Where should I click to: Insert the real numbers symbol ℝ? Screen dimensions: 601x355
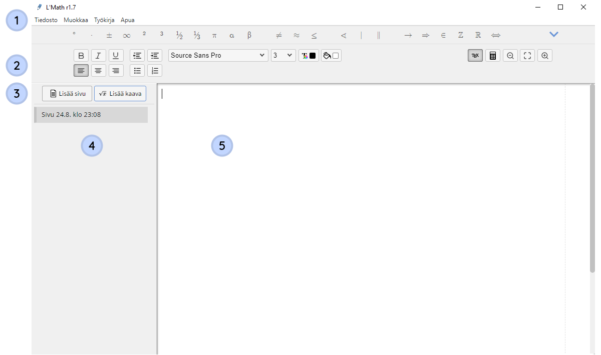click(x=478, y=35)
